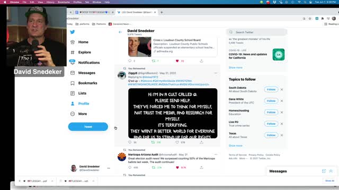Dismiss the Dana White topic
Screen dimensions: 339x190
click(282, 101)
